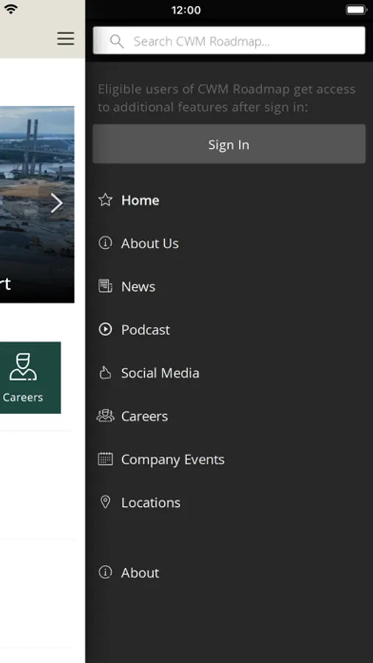Click the worker icon on Careers tile
This screenshot has width=373, height=663.
(24, 367)
